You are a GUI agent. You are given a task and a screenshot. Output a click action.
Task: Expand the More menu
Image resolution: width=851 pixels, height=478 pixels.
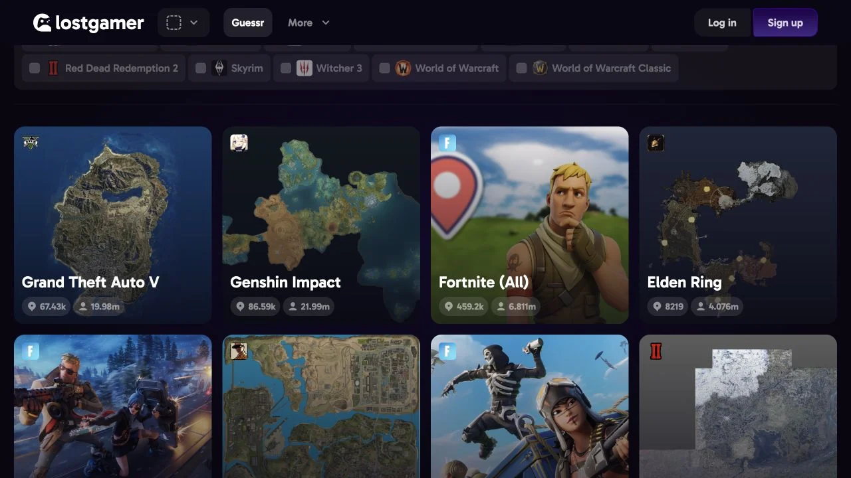(x=309, y=23)
